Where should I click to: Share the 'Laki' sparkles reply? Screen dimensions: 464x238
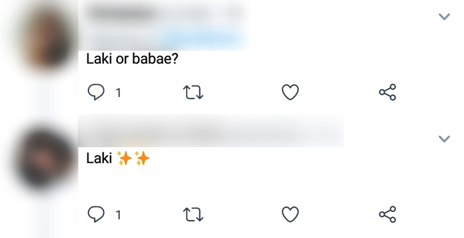387,215
